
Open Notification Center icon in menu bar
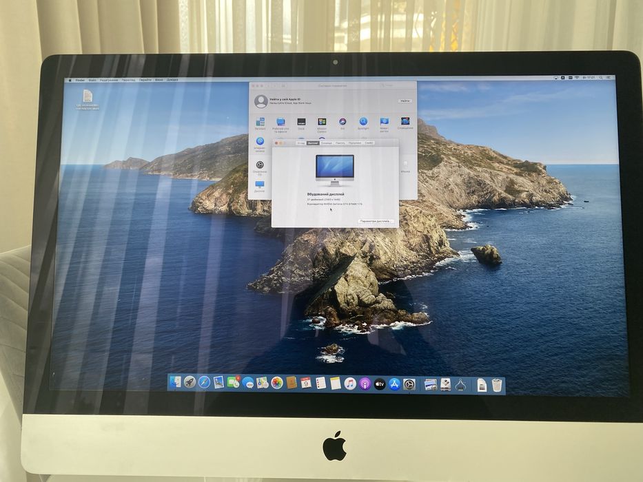point(609,77)
